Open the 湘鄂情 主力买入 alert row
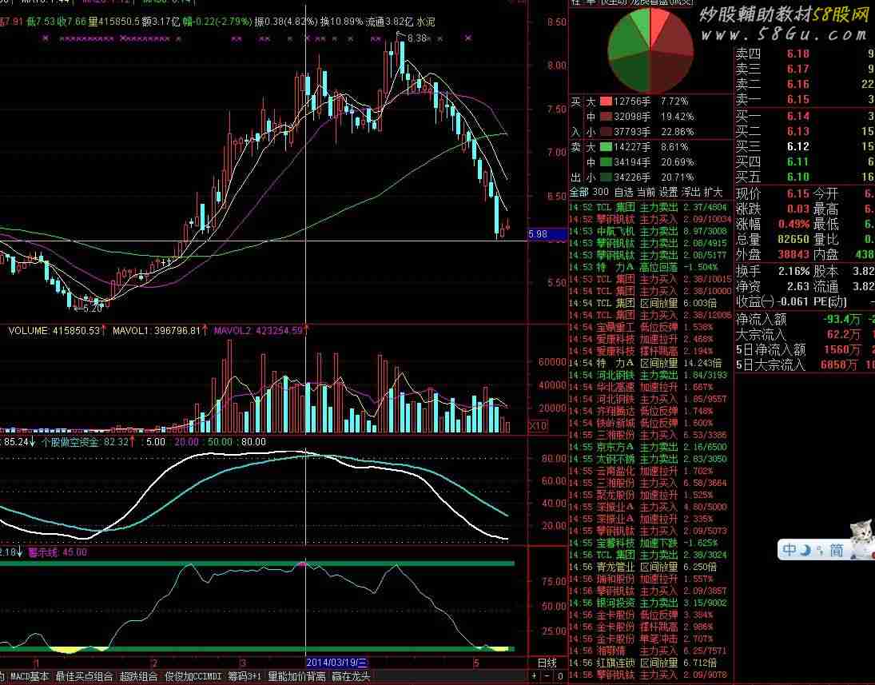The image size is (875, 685). click(x=650, y=651)
